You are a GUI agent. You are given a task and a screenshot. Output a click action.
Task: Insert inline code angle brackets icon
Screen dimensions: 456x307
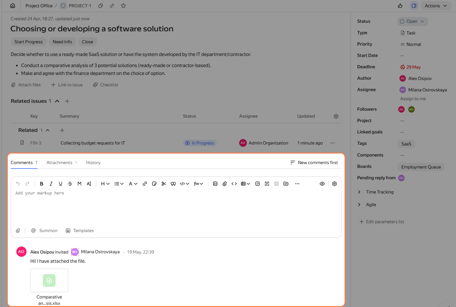[x=234, y=184]
